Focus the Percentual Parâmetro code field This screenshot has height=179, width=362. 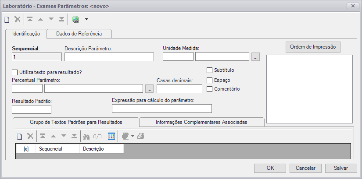click(x=27, y=88)
